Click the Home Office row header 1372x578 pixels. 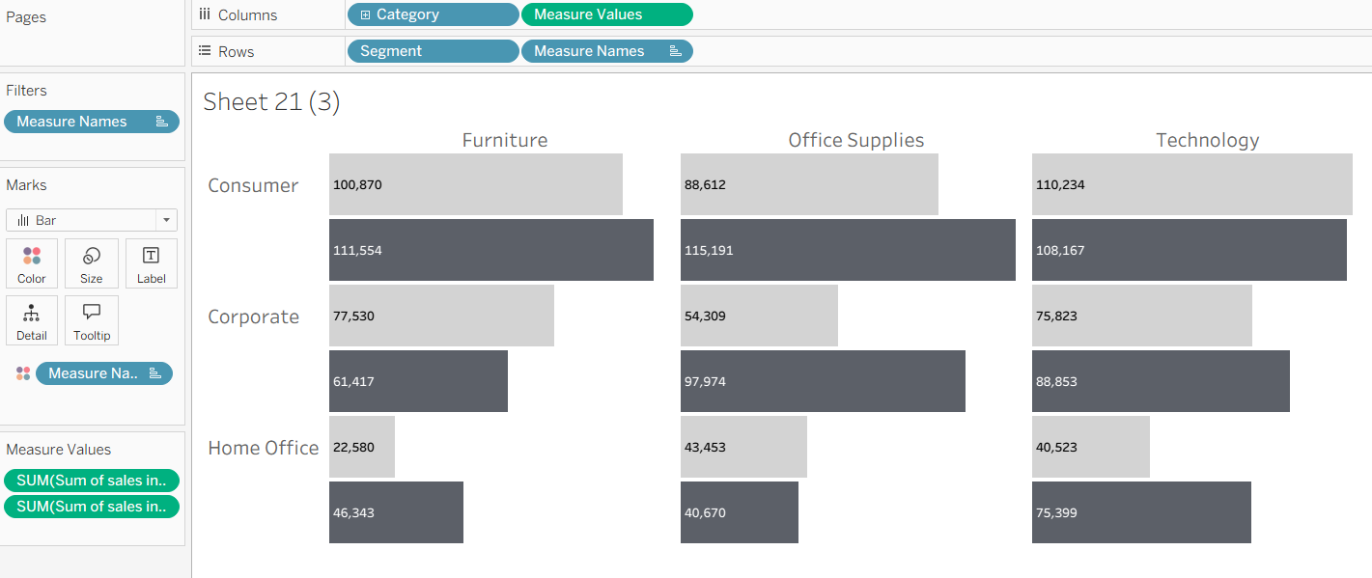263,448
